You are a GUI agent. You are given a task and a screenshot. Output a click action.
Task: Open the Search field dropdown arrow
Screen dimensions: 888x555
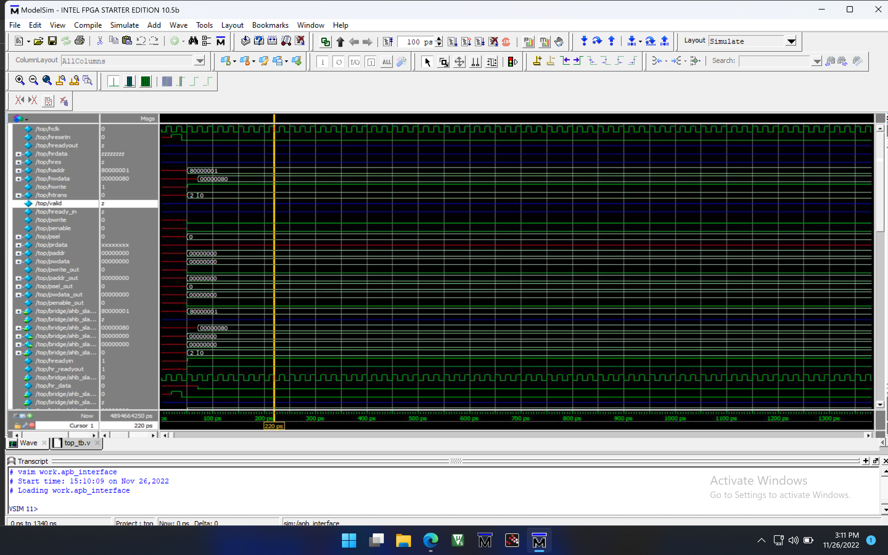click(x=816, y=61)
